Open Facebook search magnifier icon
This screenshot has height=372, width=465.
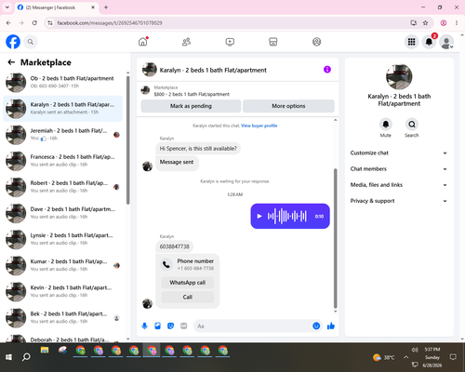31,42
